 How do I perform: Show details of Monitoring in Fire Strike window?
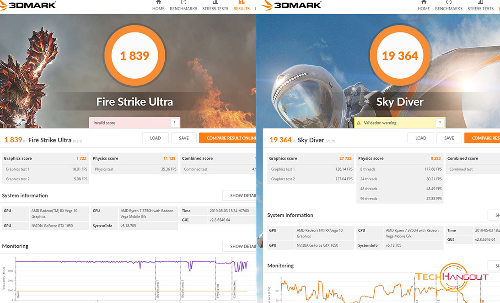click(x=239, y=246)
